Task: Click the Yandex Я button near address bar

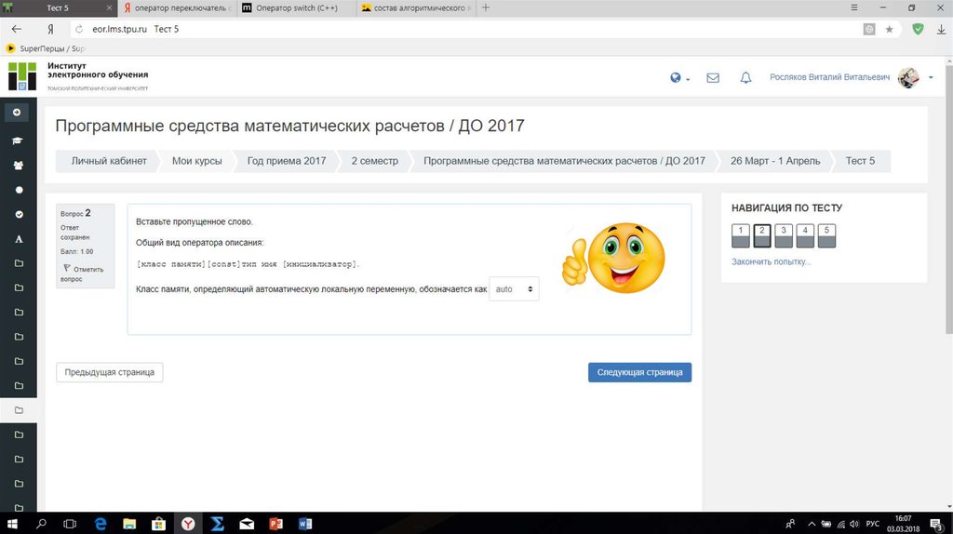Action: (50, 29)
